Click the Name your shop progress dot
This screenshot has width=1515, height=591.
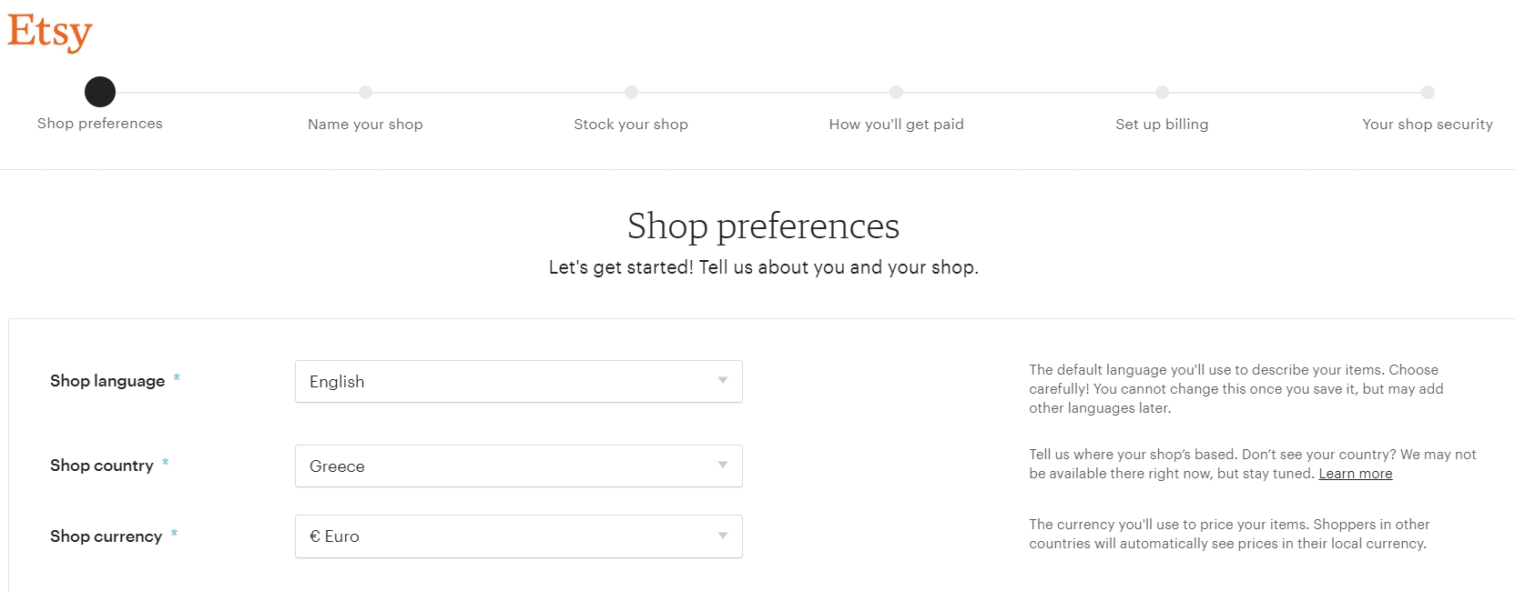(365, 92)
